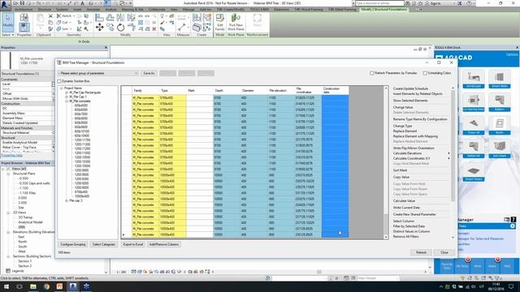The width and height of the screenshot is (520, 292).
Task: Click the Export to Excel button
Action: (x=133, y=244)
